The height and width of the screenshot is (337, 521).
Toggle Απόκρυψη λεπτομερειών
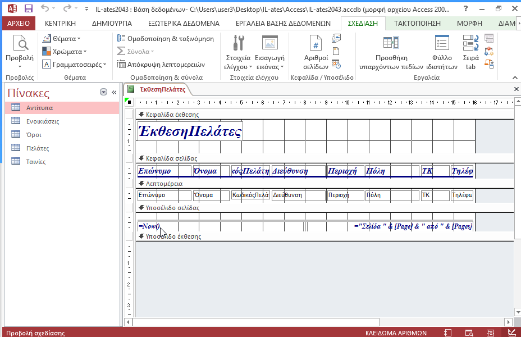pos(161,64)
